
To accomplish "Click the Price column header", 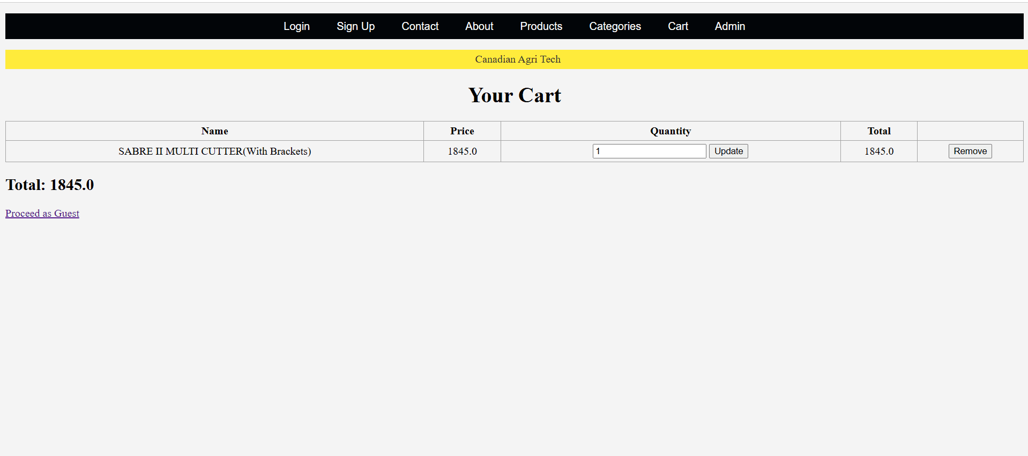I will pos(462,131).
